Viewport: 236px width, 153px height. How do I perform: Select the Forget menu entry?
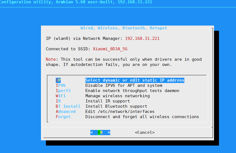click(63, 117)
